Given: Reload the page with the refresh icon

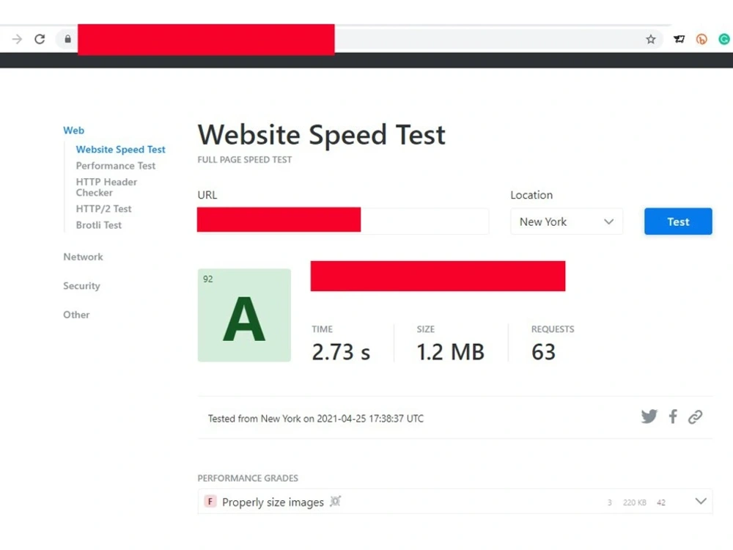Looking at the screenshot, I should click(40, 40).
